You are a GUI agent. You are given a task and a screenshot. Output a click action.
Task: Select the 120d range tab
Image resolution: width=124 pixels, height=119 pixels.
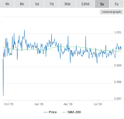point(85,4)
